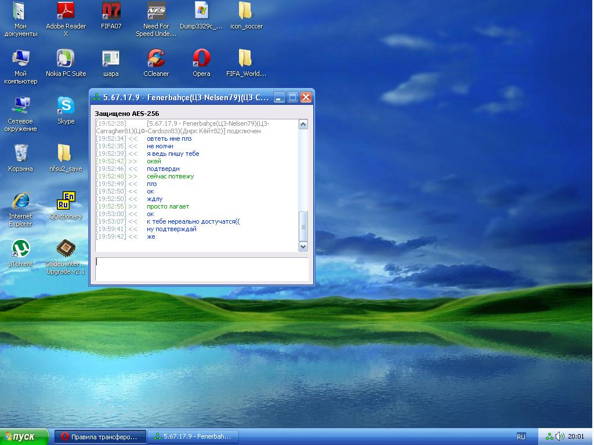Click the volume speaker tray icon

point(560,437)
